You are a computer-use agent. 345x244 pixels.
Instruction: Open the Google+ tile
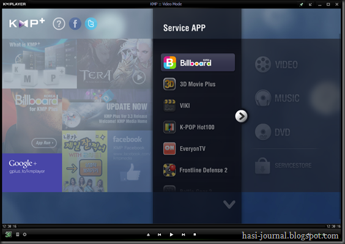[32, 172]
